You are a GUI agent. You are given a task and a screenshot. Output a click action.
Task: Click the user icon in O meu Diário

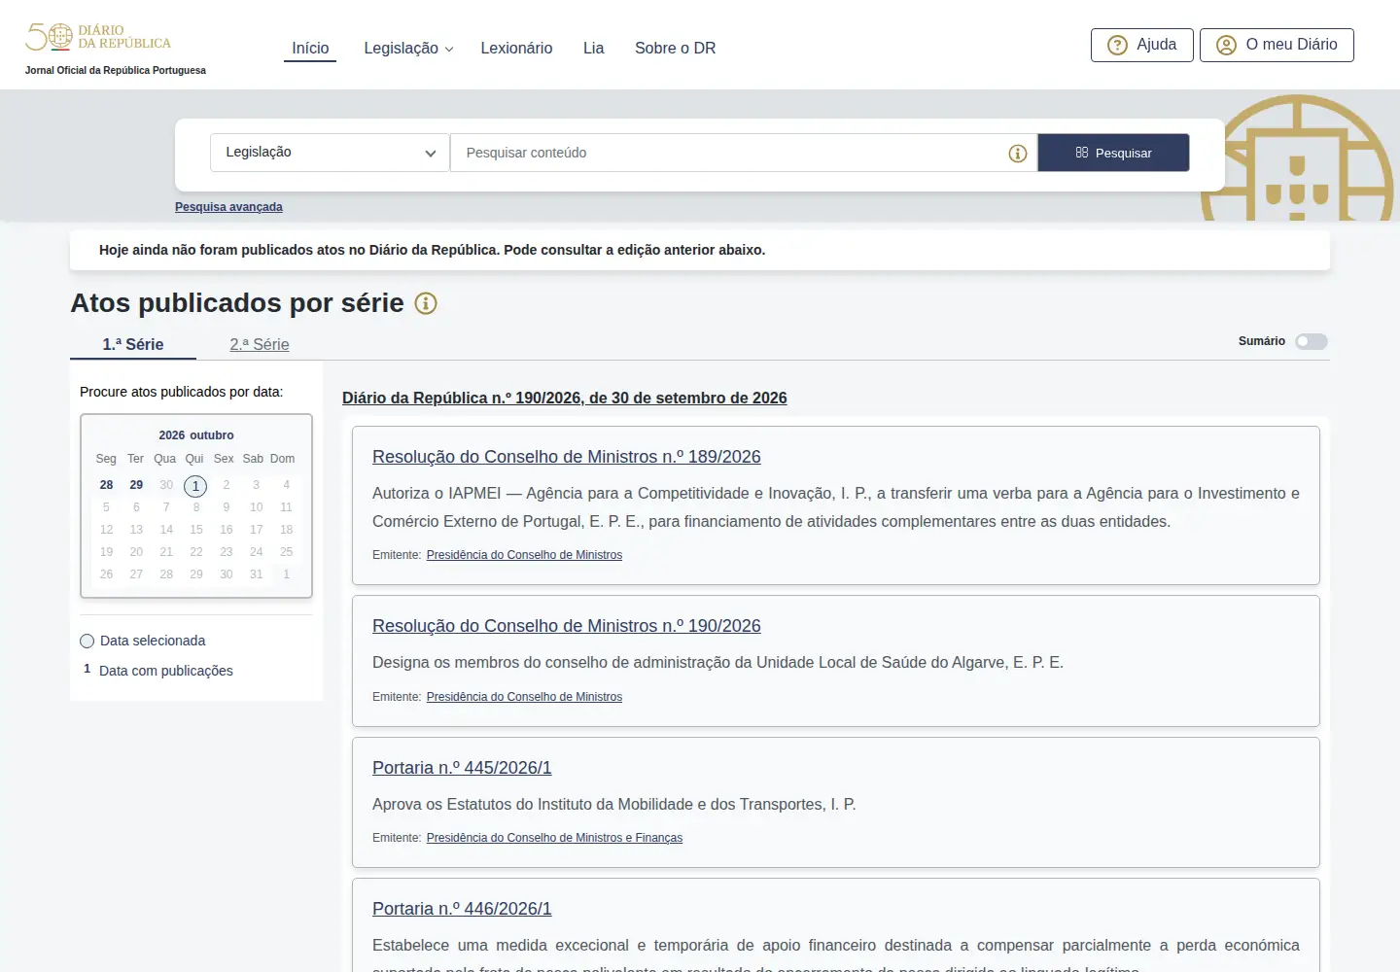[1227, 45]
